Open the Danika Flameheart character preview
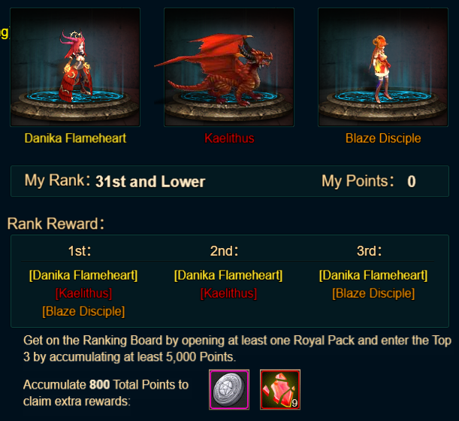459x421 pixels. point(75,68)
